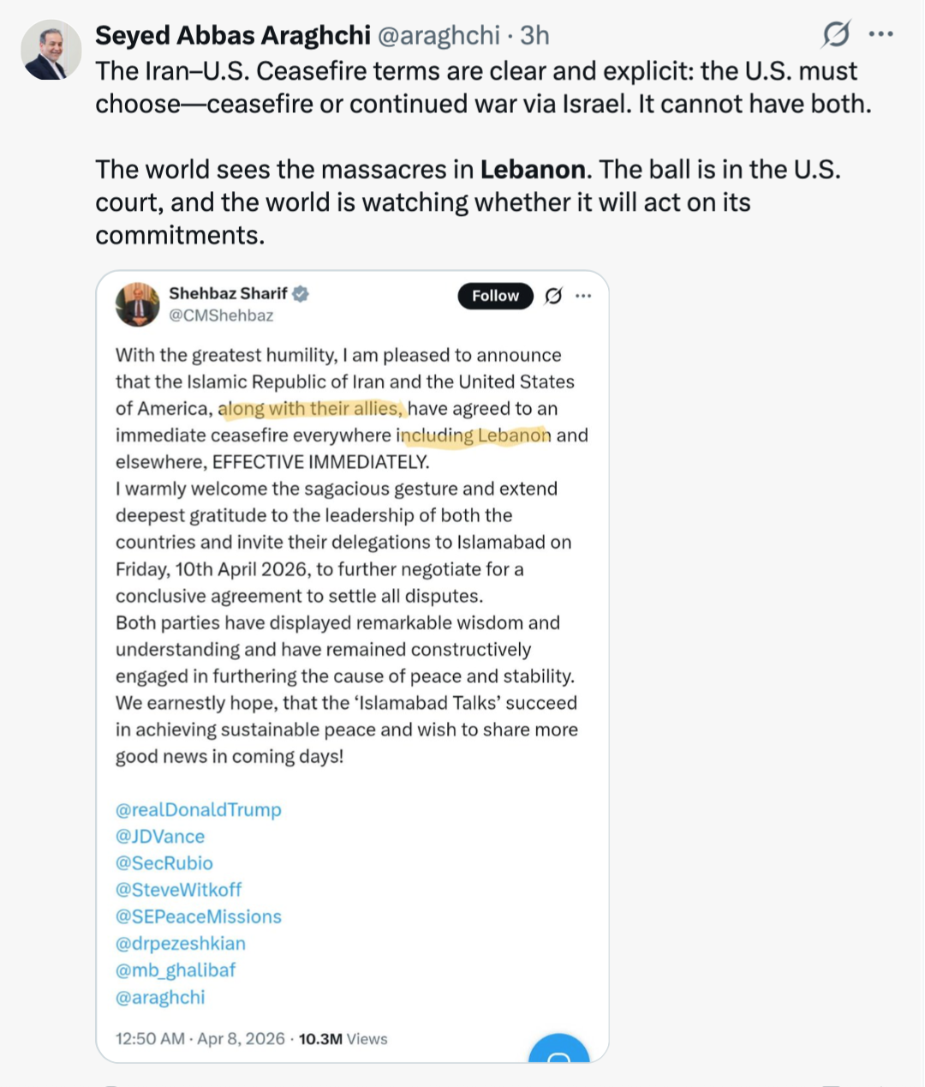Click the 12:50 AM Apr 8, 2026 timestamp
925x1087 pixels.
point(200,1039)
